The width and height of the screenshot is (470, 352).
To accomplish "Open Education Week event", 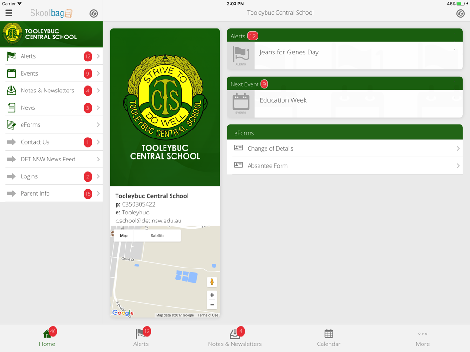I will click(345, 104).
